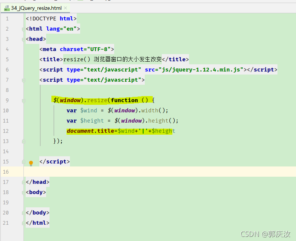Click the lang="en" attribute
Viewport: 296px width, 241px height.
point(61,29)
